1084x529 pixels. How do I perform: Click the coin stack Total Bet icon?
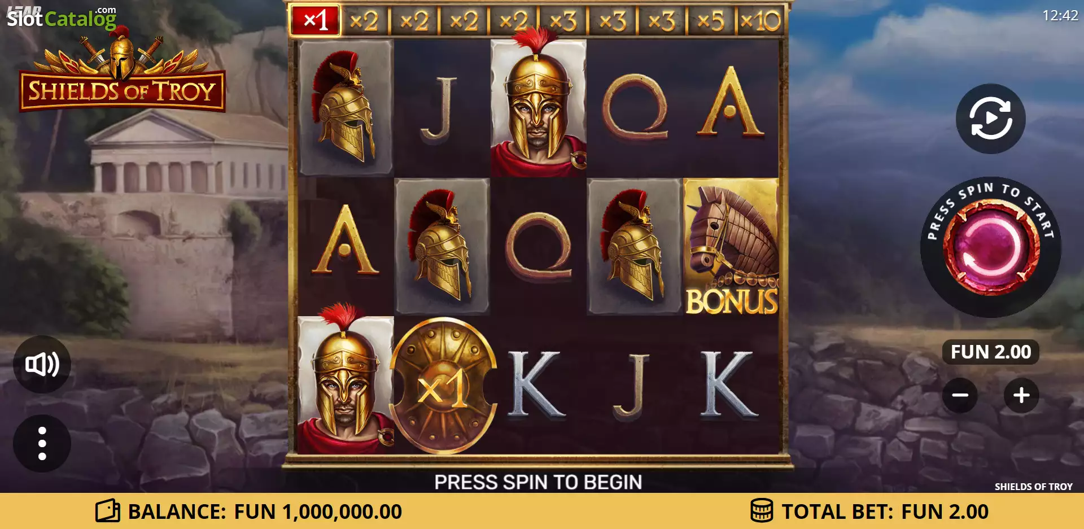point(762,510)
